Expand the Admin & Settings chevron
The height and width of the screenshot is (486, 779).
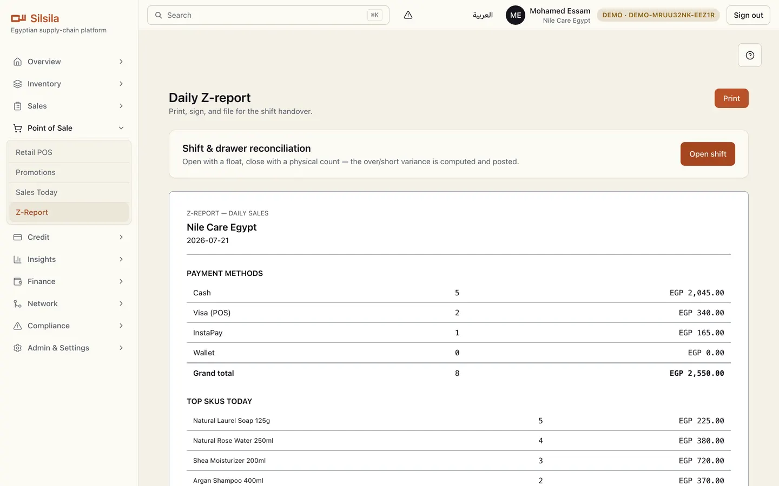click(x=121, y=348)
